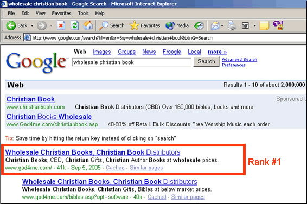Open the Forward history dropdown arrow
The height and width of the screenshot is (204, 307).
tap(52, 25)
